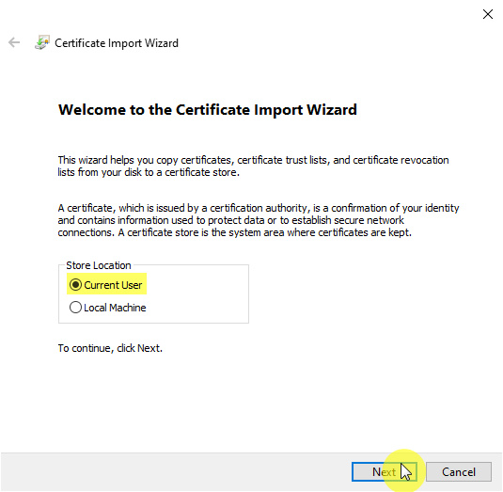Click the sentence A certificate store is the system area
The height and width of the screenshot is (492, 503).
click(x=264, y=232)
